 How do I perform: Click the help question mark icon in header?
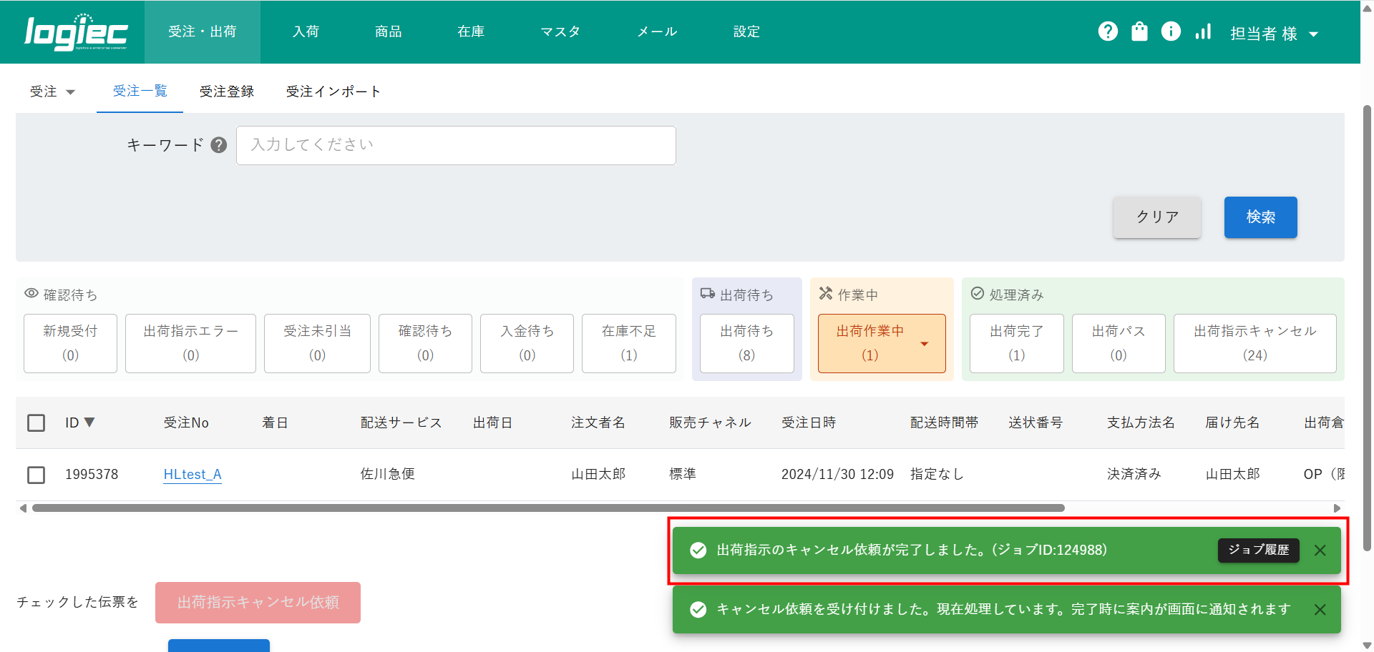[1108, 31]
